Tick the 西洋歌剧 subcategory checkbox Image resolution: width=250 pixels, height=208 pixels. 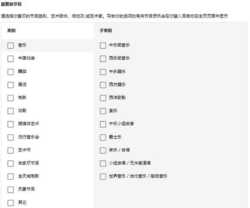(103, 98)
